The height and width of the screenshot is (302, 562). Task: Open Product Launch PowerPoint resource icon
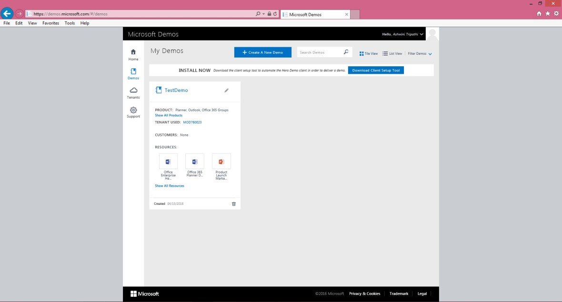(221, 161)
